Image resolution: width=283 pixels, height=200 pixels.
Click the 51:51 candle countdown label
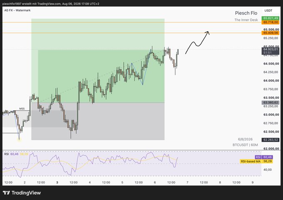point(268,53)
